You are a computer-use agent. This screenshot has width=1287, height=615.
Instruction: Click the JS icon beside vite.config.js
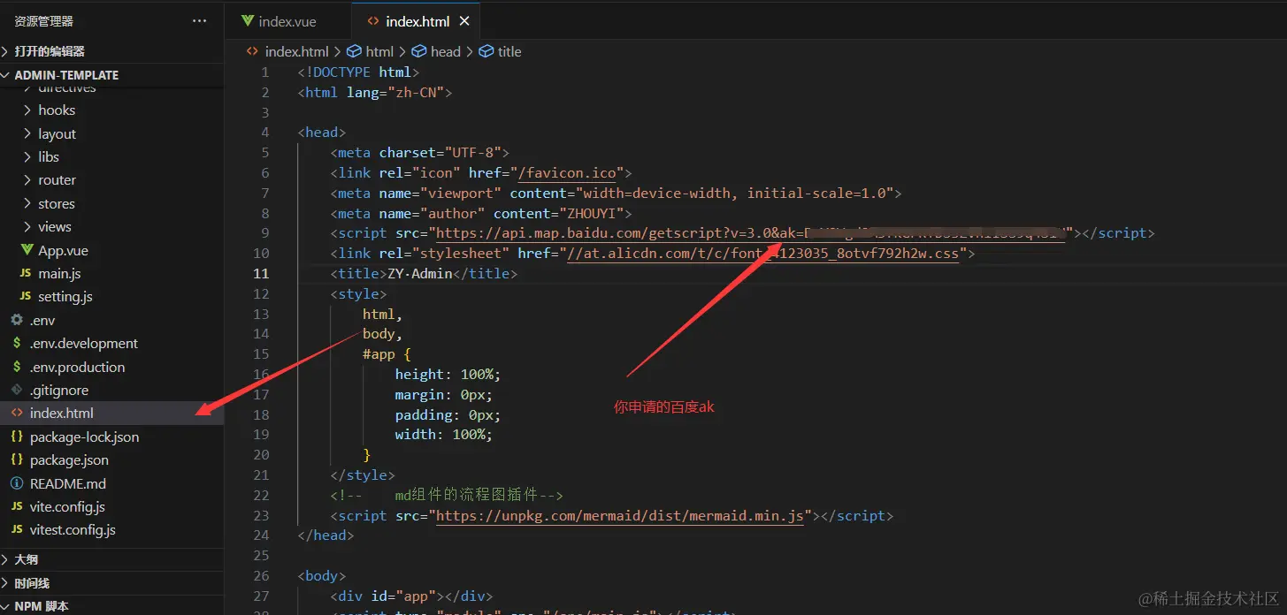click(x=16, y=507)
